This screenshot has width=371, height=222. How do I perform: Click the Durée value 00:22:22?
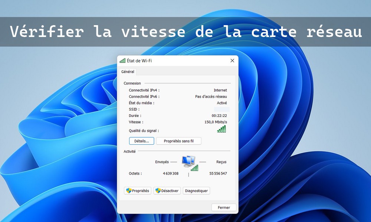click(219, 115)
